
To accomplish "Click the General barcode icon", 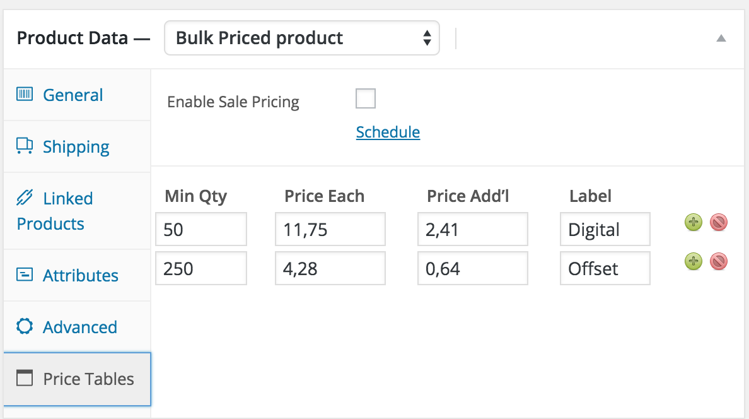I will pyautogui.click(x=25, y=95).
